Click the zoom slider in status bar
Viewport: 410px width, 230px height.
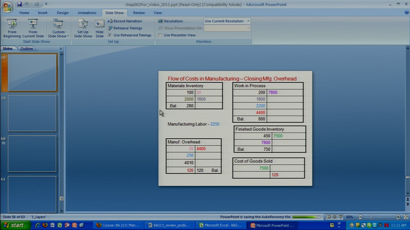click(x=371, y=217)
